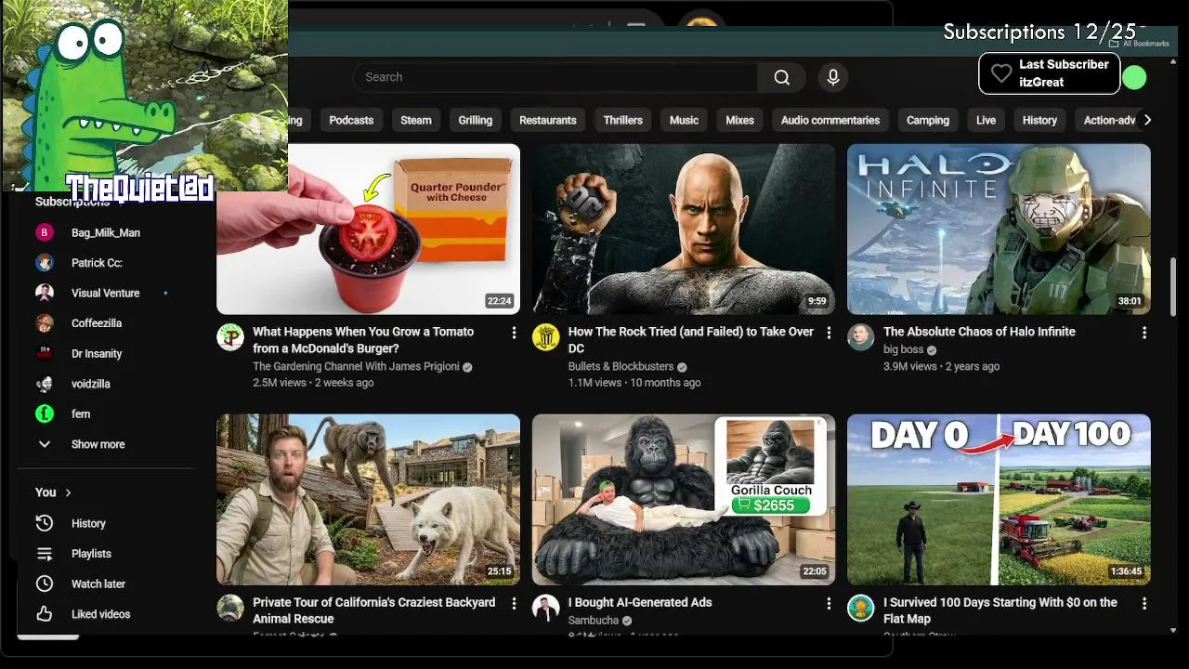Image resolution: width=1189 pixels, height=669 pixels.
Task: Click voidzilla channel avatar
Action: 45,384
